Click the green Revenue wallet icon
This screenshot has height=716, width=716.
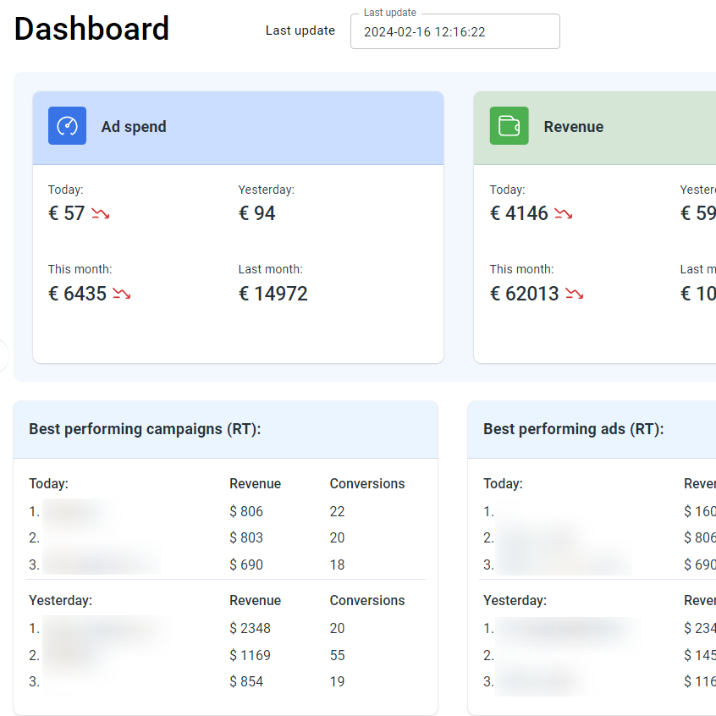(x=509, y=126)
